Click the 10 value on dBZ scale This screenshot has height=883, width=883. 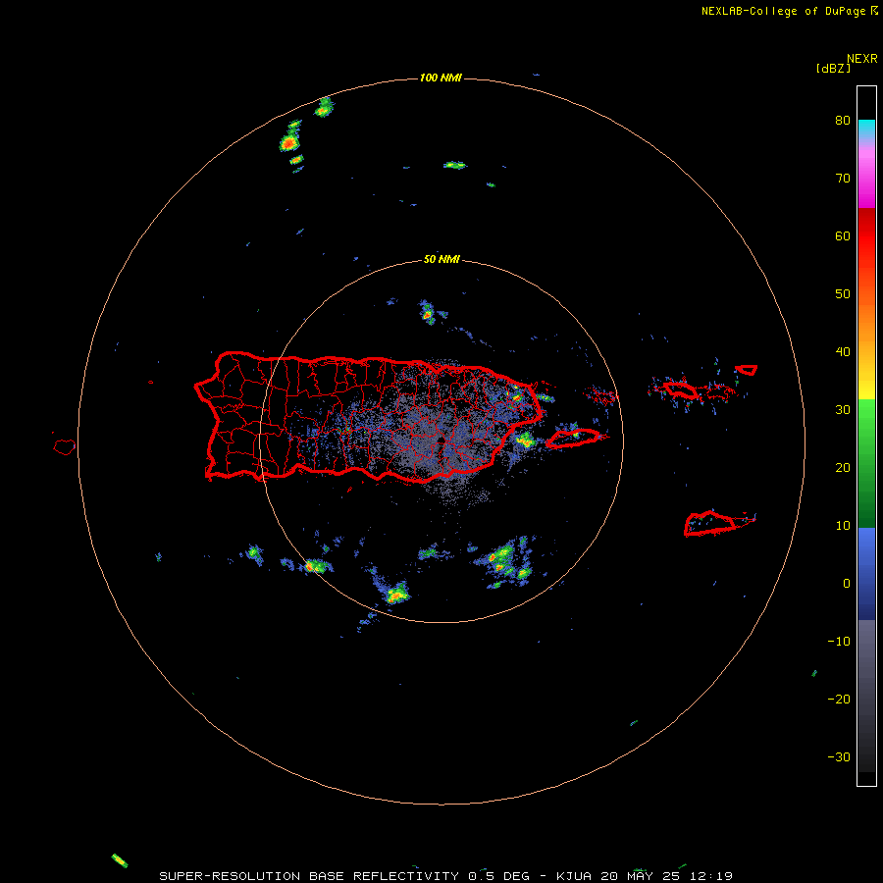(843, 526)
